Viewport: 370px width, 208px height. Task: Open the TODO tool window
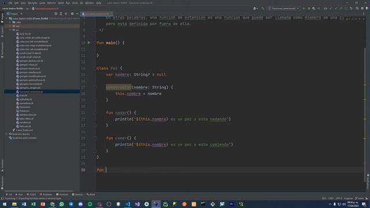click(x=31, y=195)
